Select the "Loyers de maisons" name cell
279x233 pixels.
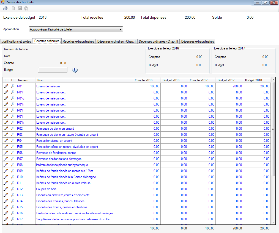click(84, 86)
